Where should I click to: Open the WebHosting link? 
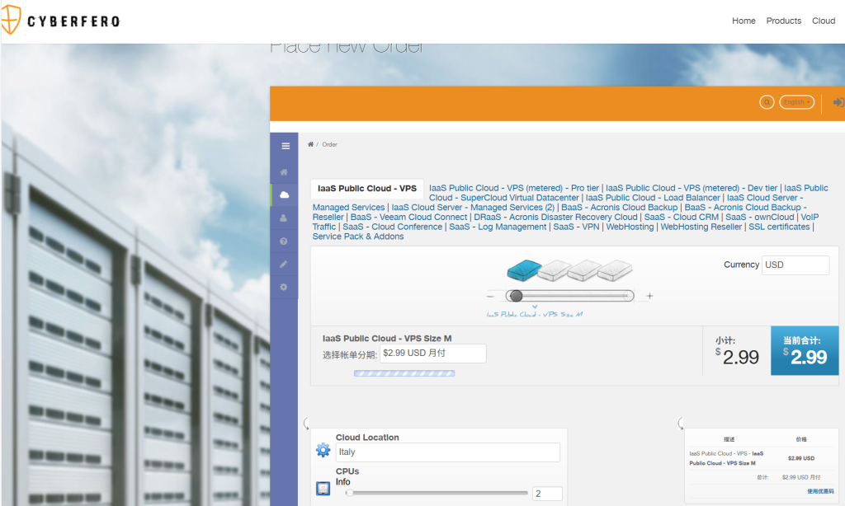tap(630, 227)
